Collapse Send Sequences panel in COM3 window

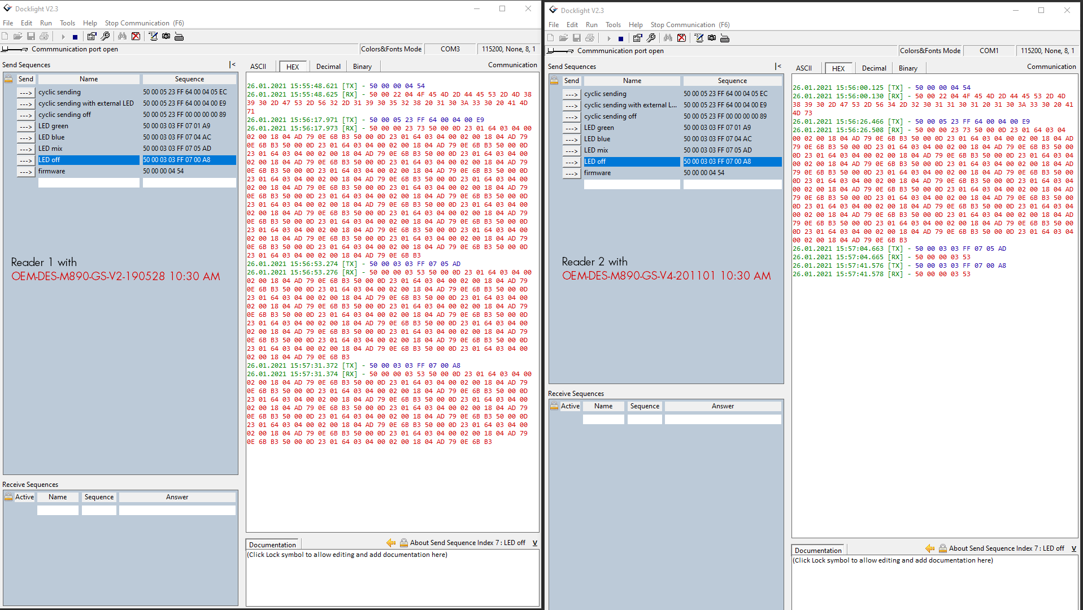[x=232, y=65]
